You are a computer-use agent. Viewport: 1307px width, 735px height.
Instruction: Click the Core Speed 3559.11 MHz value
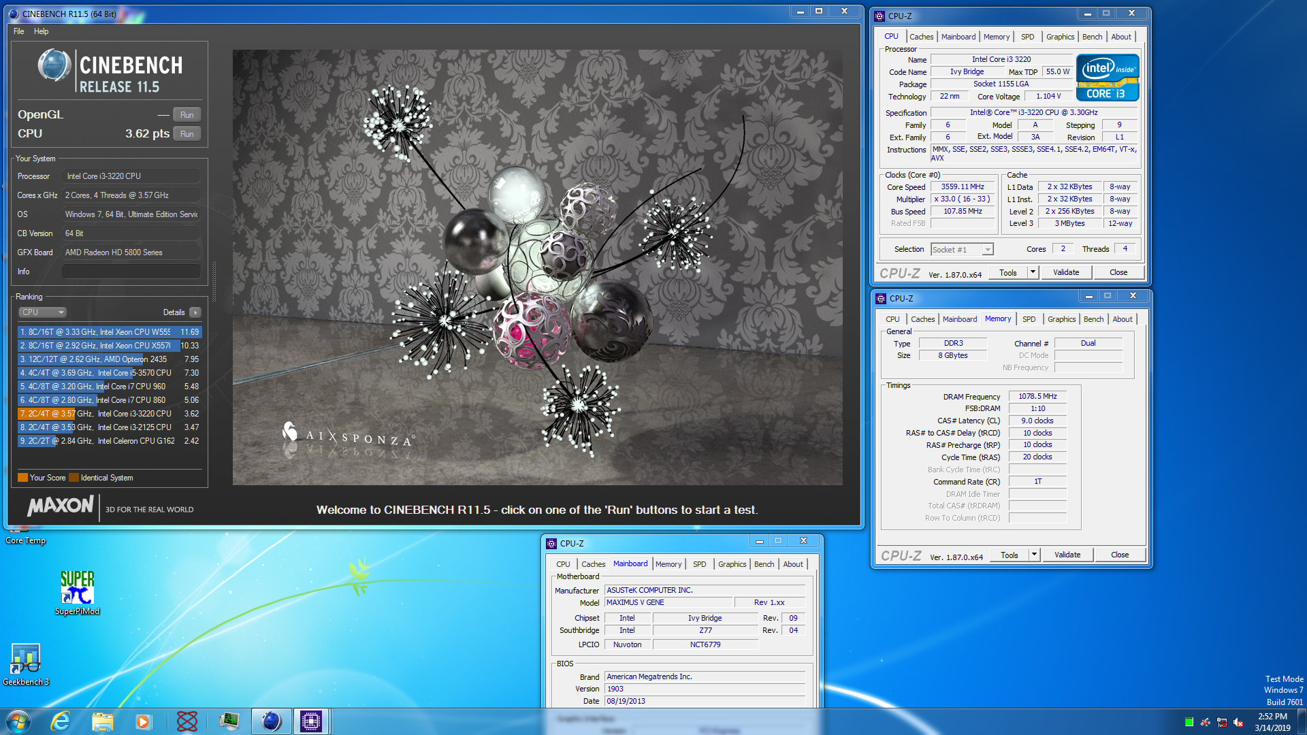[x=963, y=186]
